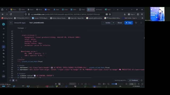Click the viewer page number field
Screen dimensions: 170x95
73,84
